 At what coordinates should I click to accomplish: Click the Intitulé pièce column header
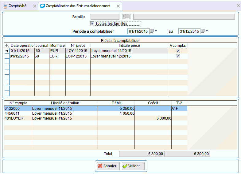129,46
